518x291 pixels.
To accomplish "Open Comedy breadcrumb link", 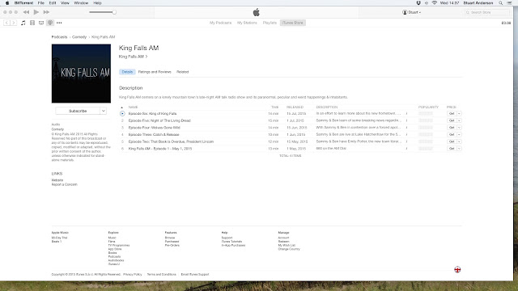I will [79, 37].
